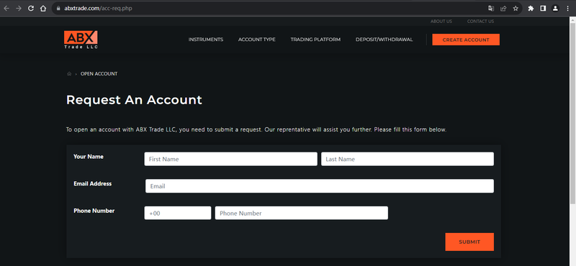This screenshot has height=266, width=576.
Task: Click the home breadcrumb icon
Action: 69,74
